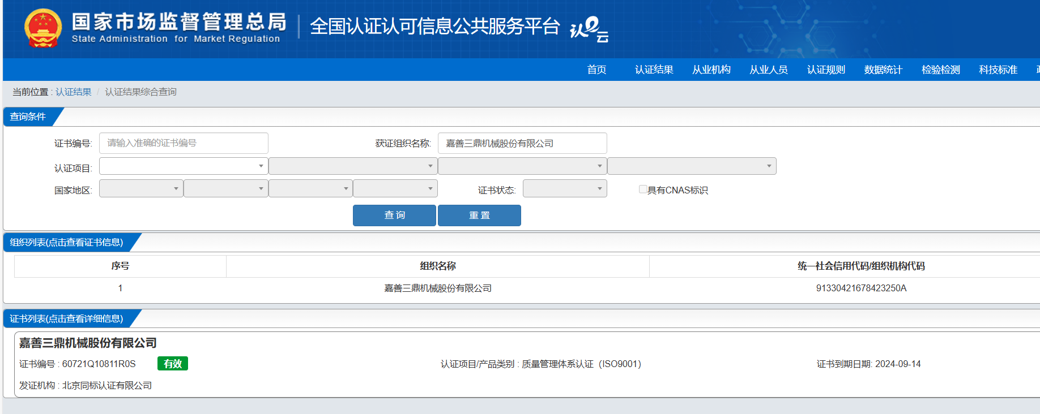Open the 科技标准 navigation menu
The height and width of the screenshot is (414, 1040).
pos(998,70)
